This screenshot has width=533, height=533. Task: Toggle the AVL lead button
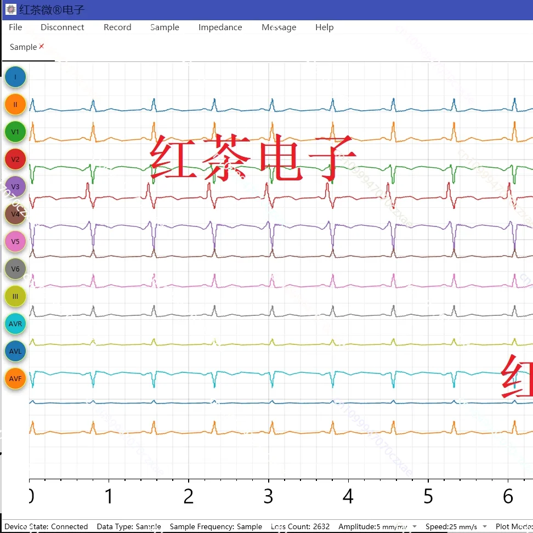click(x=15, y=351)
